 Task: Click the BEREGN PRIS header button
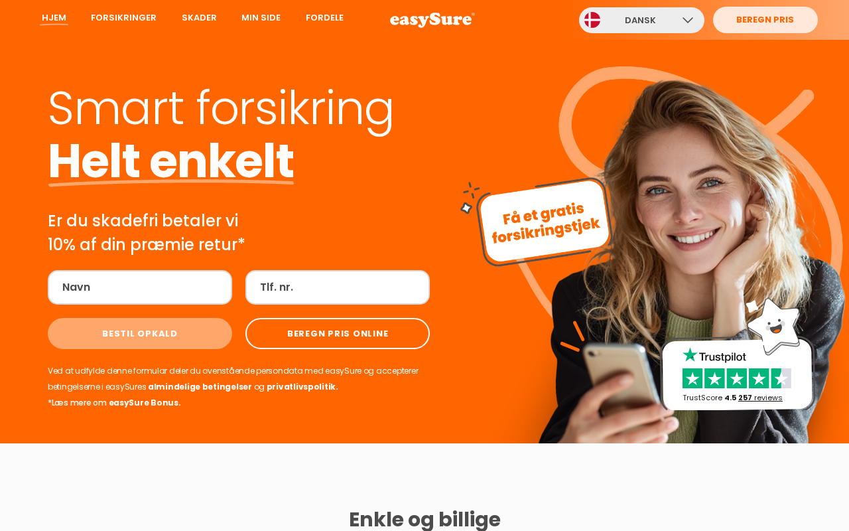click(x=765, y=20)
